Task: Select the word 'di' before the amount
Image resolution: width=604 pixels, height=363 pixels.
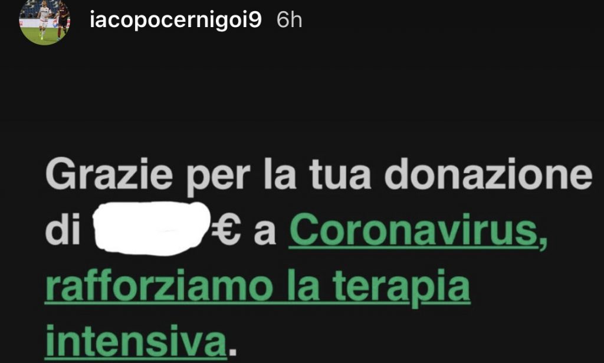Action: click(63, 230)
